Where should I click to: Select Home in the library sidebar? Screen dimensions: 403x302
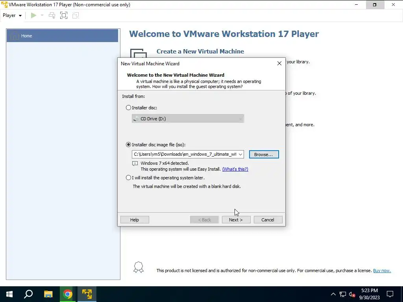tap(63, 36)
